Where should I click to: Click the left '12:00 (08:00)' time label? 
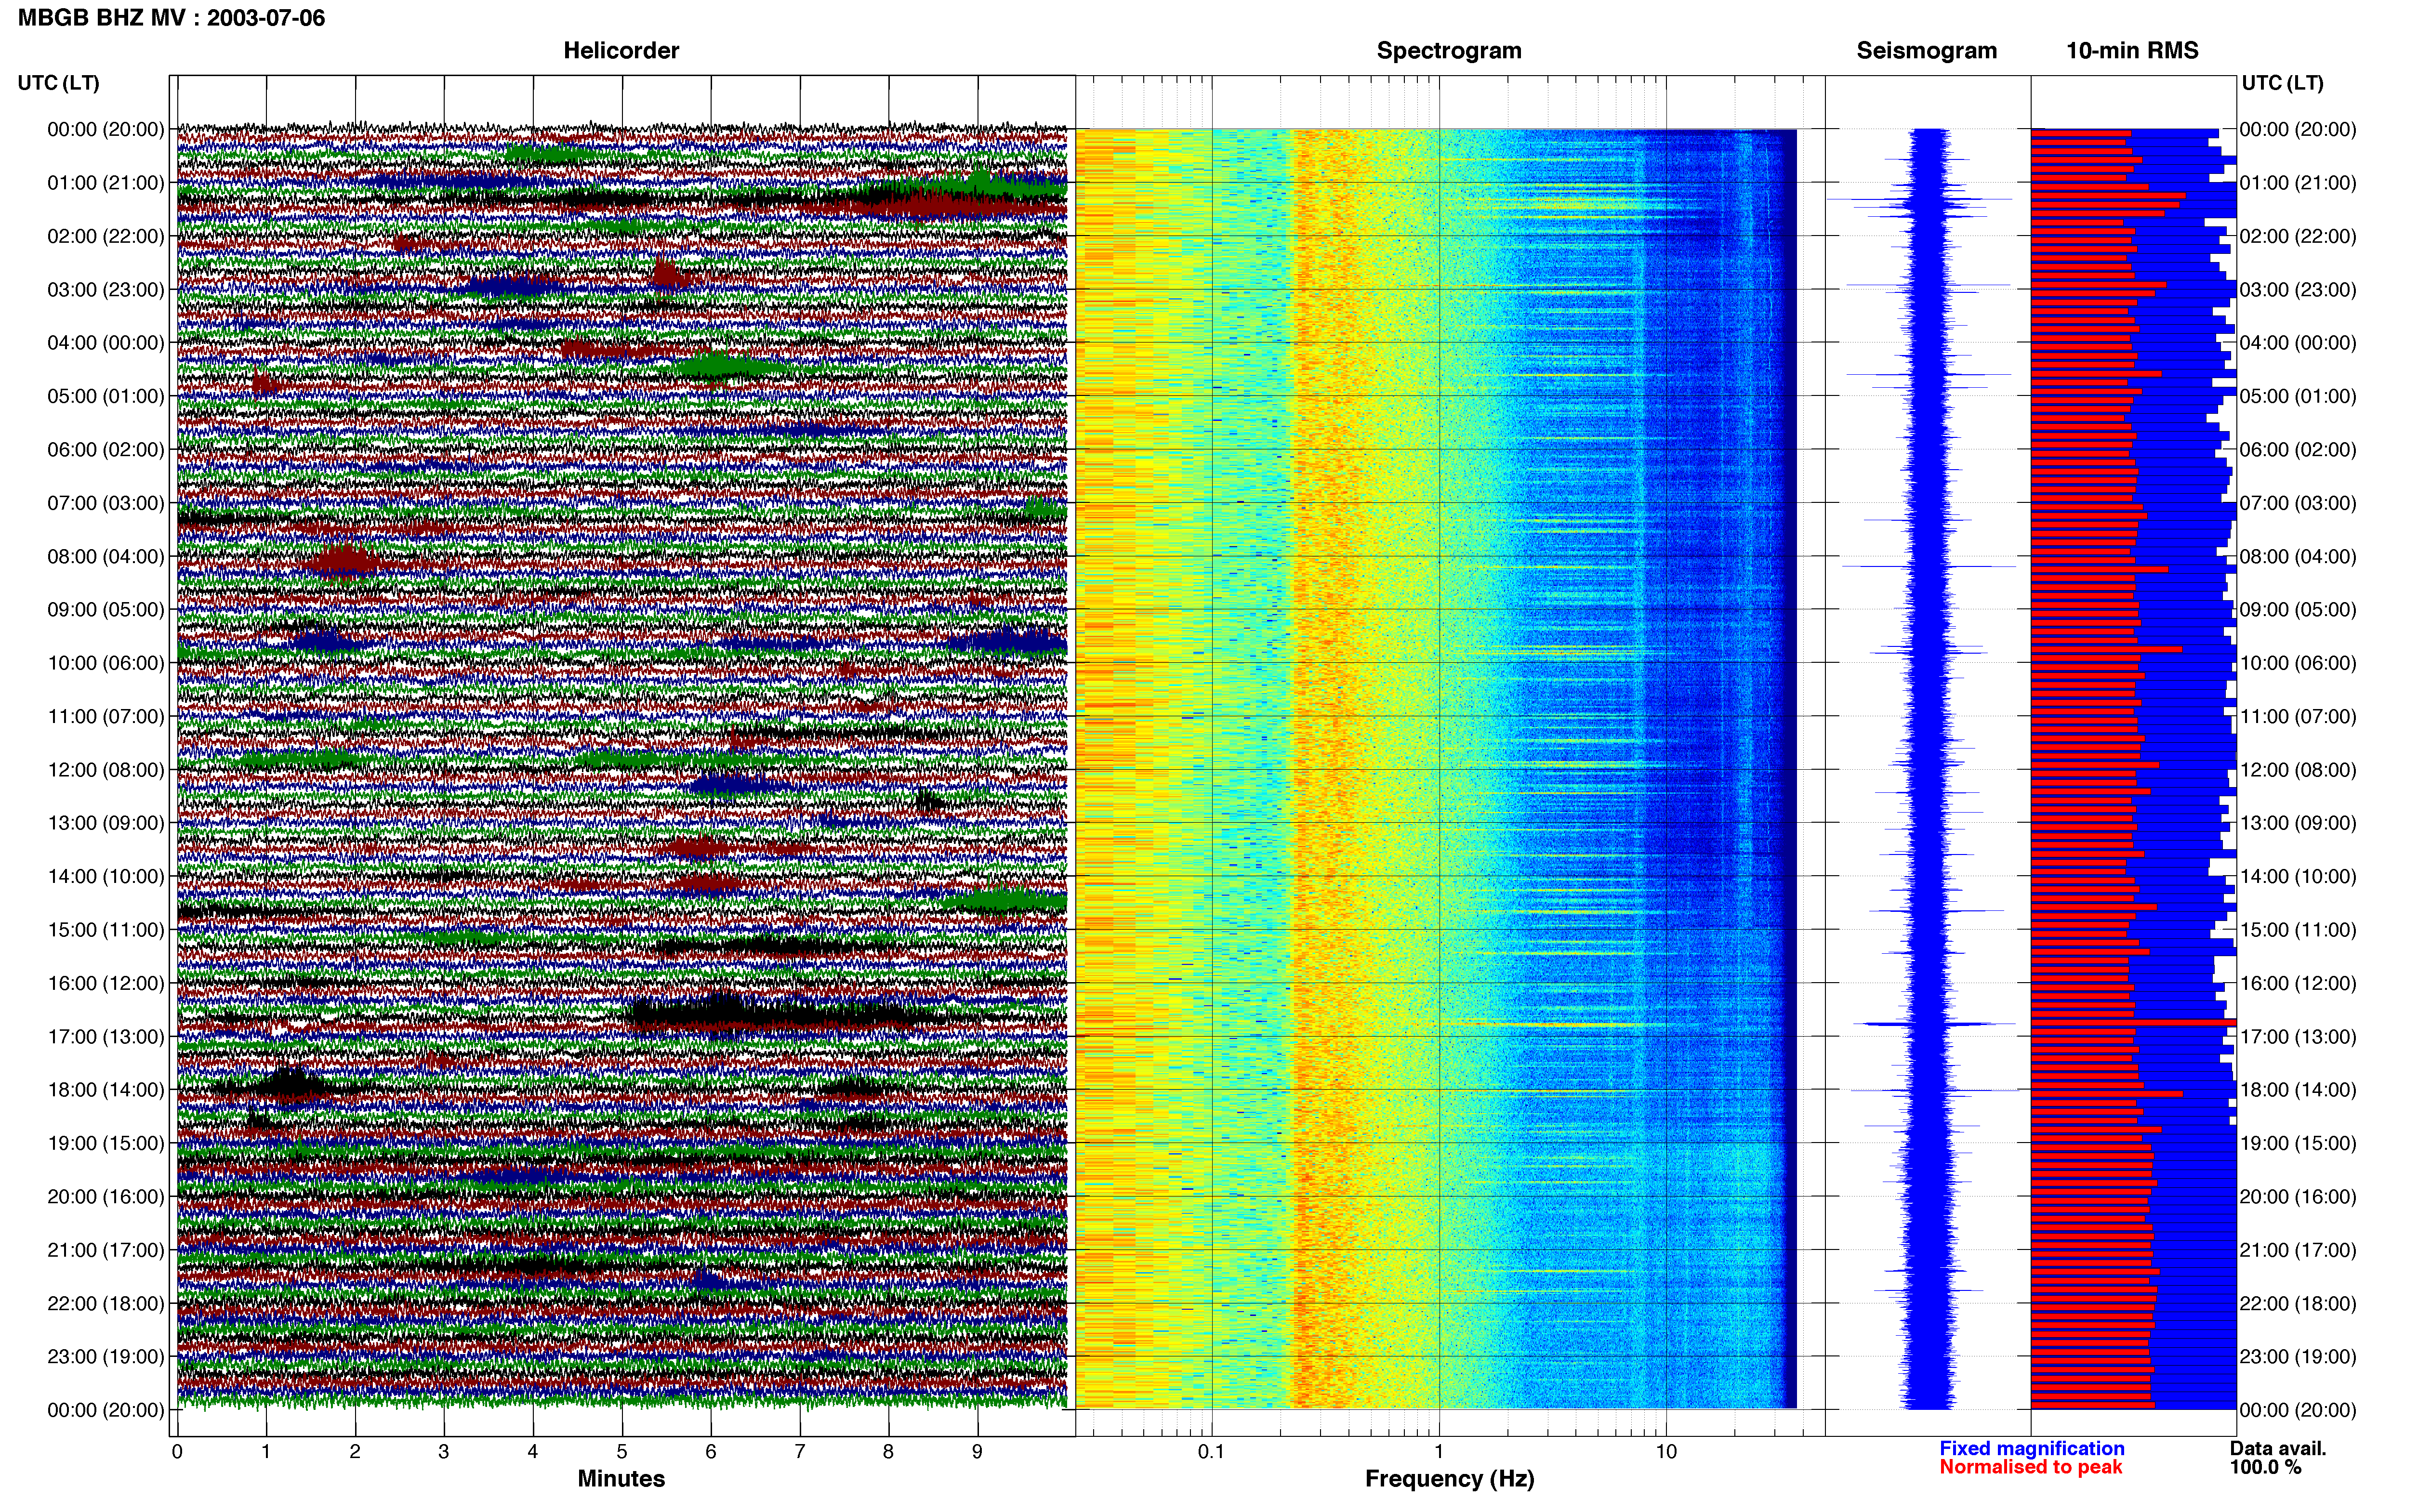tap(106, 770)
